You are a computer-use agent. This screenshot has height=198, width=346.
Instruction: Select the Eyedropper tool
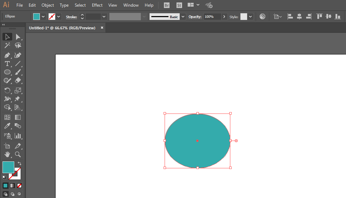(7, 126)
